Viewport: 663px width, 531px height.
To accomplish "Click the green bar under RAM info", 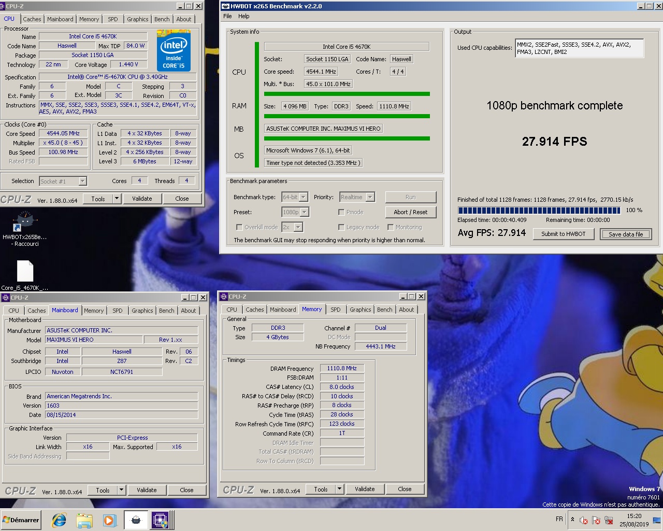I will 347,116.
